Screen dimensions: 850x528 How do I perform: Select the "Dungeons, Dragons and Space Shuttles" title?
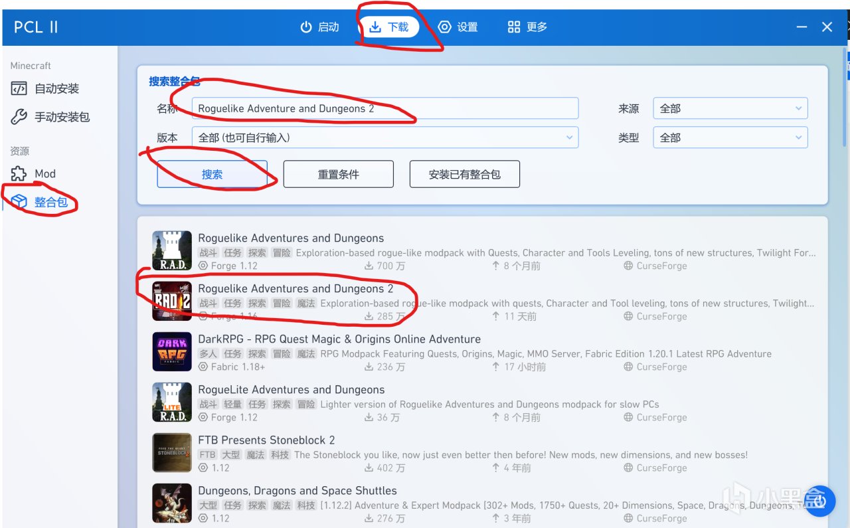click(x=297, y=490)
